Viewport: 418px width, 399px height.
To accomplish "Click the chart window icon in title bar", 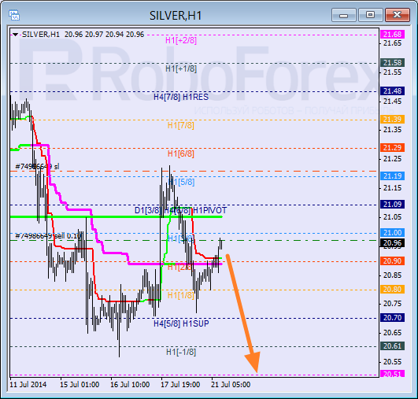I will point(14,15).
